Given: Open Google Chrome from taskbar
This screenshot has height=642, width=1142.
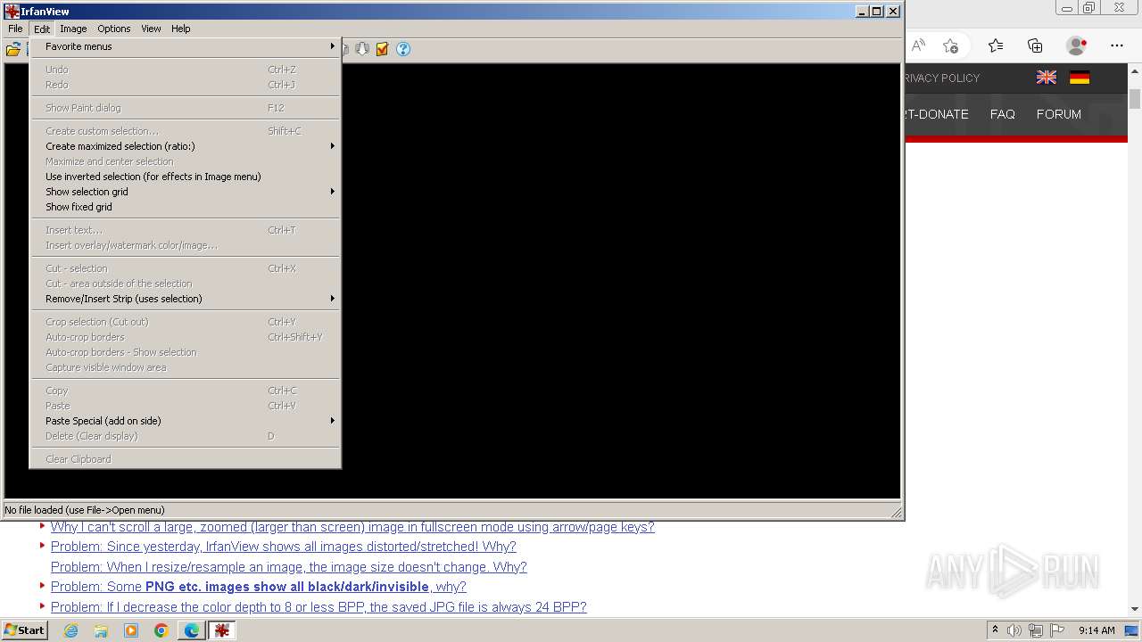Looking at the screenshot, I should [161, 630].
